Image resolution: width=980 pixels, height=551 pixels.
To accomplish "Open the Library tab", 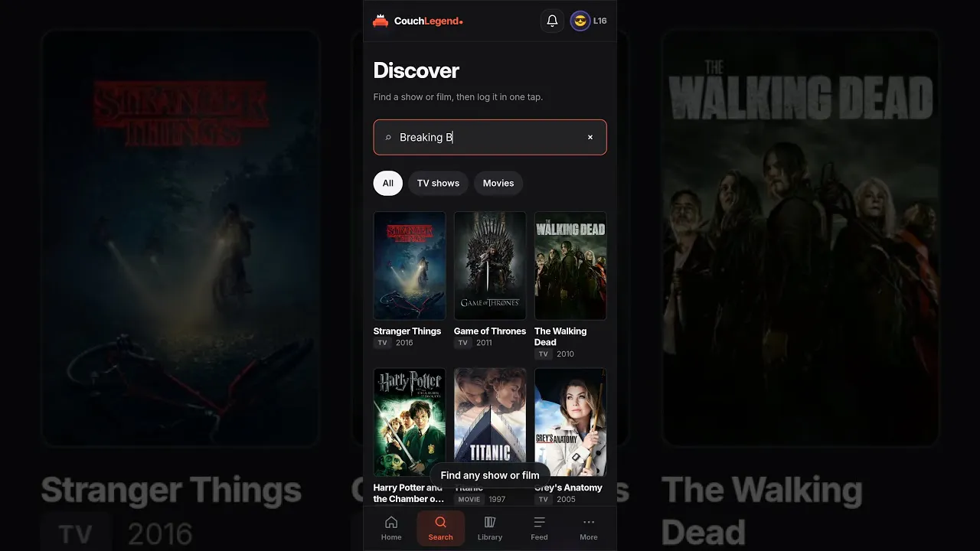I will pos(490,528).
